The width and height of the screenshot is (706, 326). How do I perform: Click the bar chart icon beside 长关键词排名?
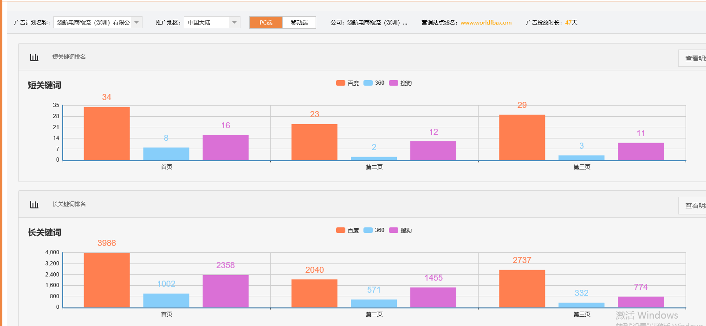pyautogui.click(x=34, y=204)
